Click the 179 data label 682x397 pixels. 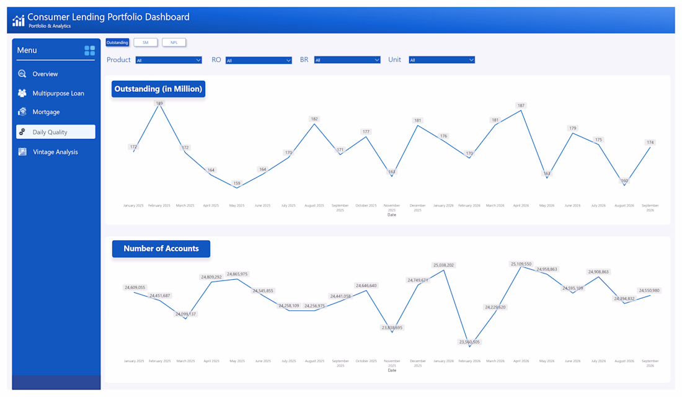[x=572, y=128]
